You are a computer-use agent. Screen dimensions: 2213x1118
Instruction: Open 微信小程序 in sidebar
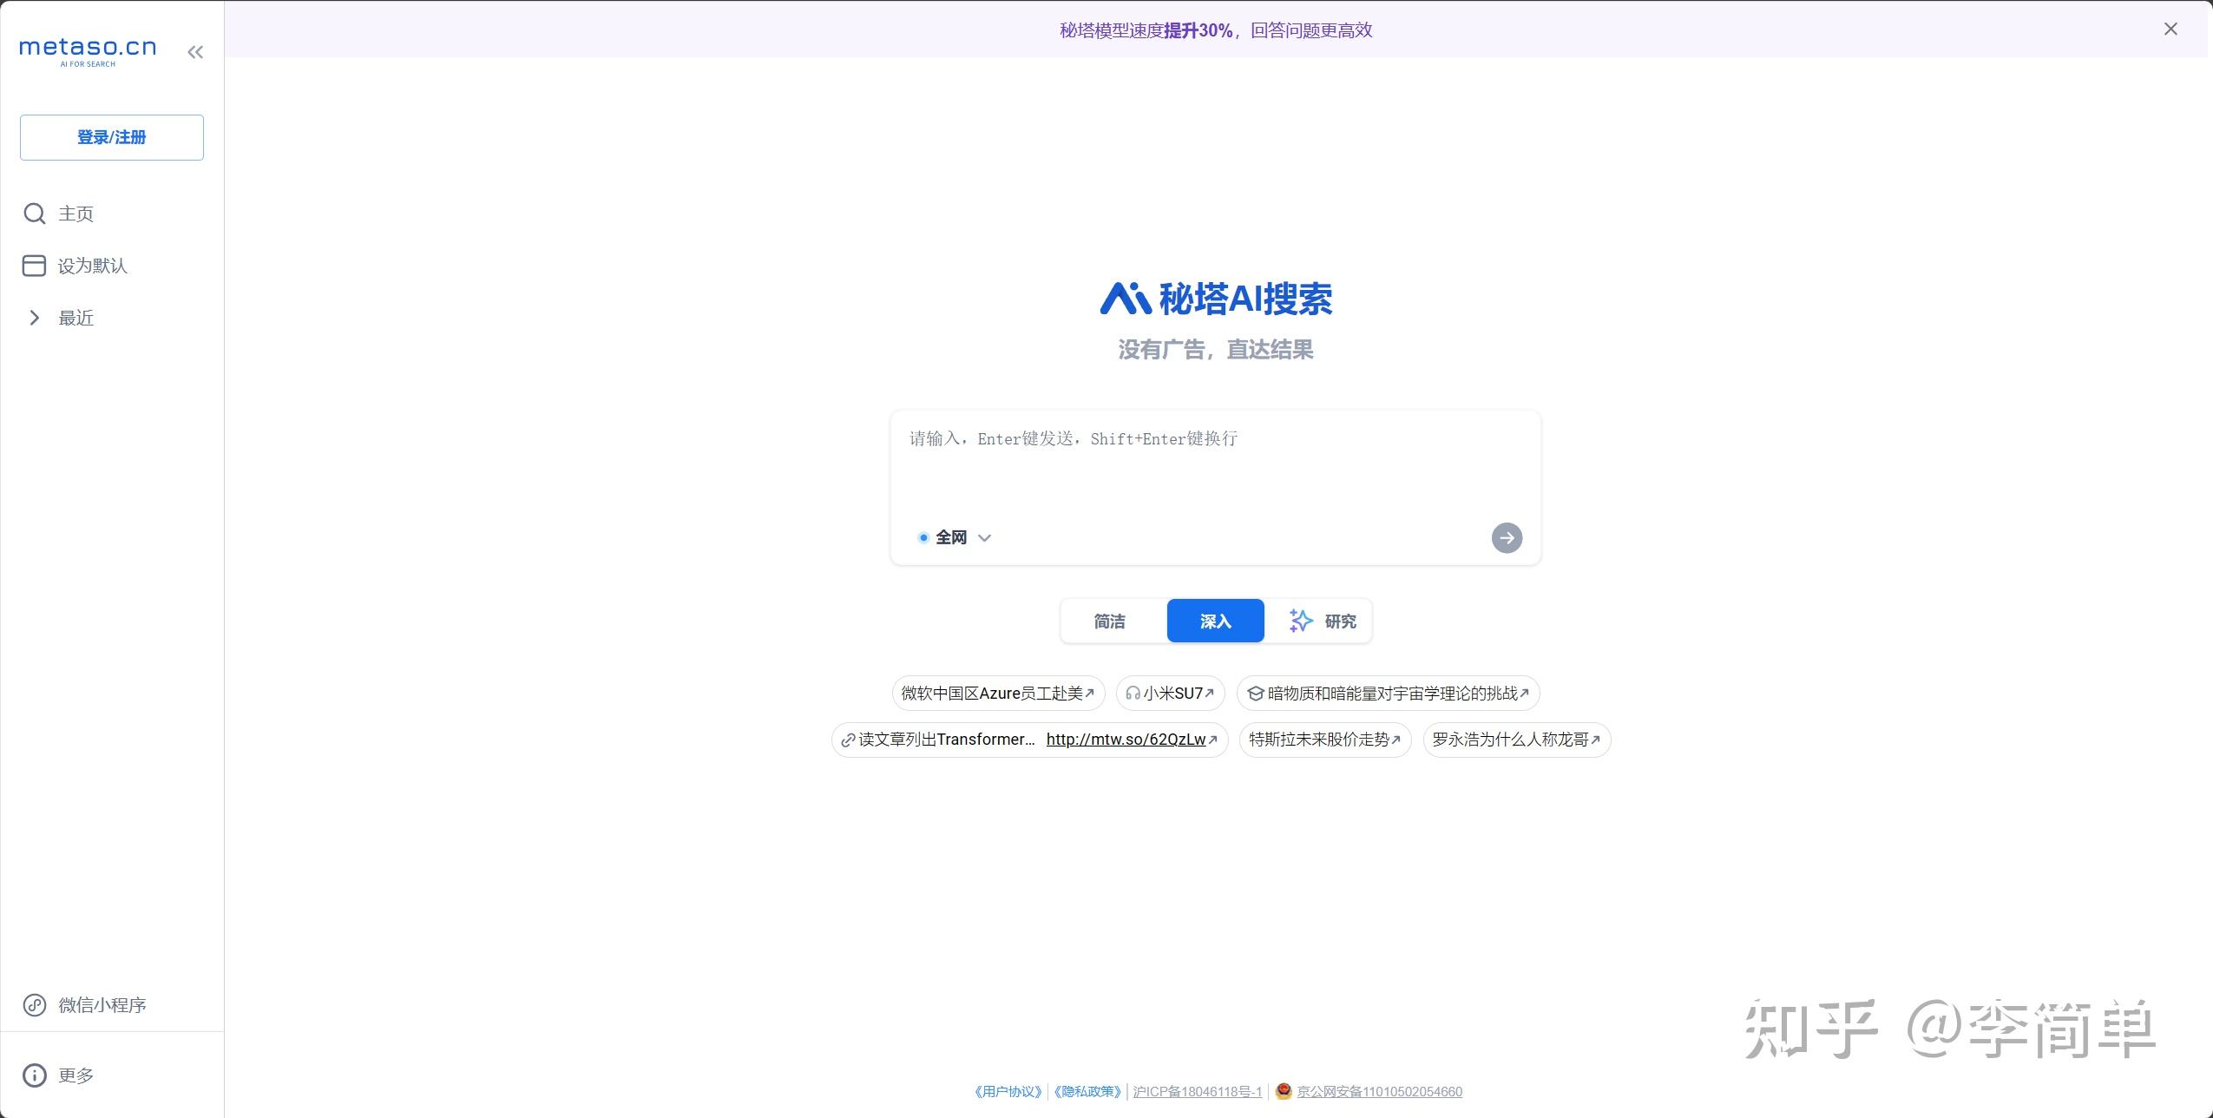(x=84, y=1005)
